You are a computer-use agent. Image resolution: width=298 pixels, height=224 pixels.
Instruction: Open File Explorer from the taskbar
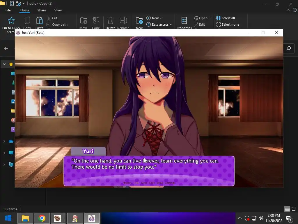(25, 218)
